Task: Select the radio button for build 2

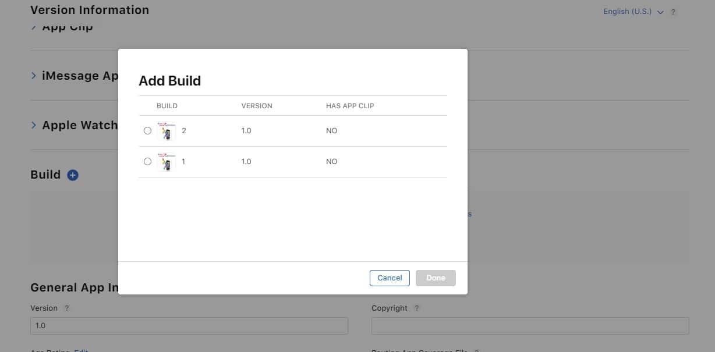Action: click(x=147, y=131)
